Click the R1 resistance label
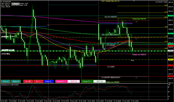The width and height of the screenshot is (174, 102). 136,39
